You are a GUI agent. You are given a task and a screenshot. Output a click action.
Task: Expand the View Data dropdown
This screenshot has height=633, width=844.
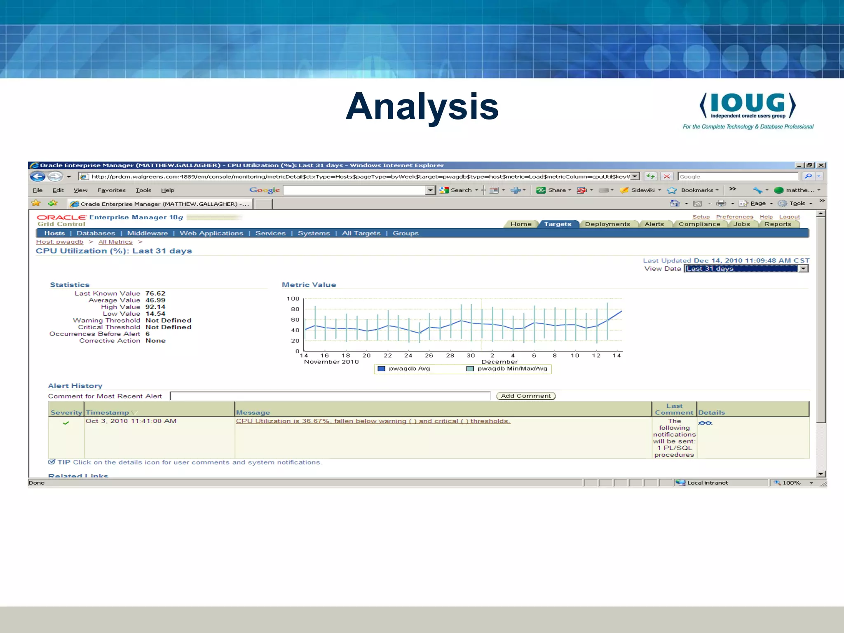803,269
